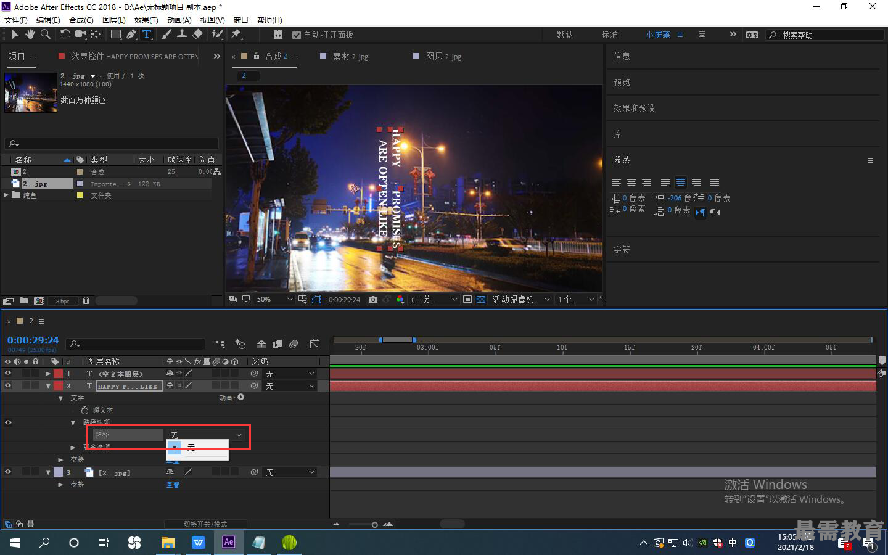
Task: Click the Draft 3D icon in timeline
Action: (x=240, y=344)
